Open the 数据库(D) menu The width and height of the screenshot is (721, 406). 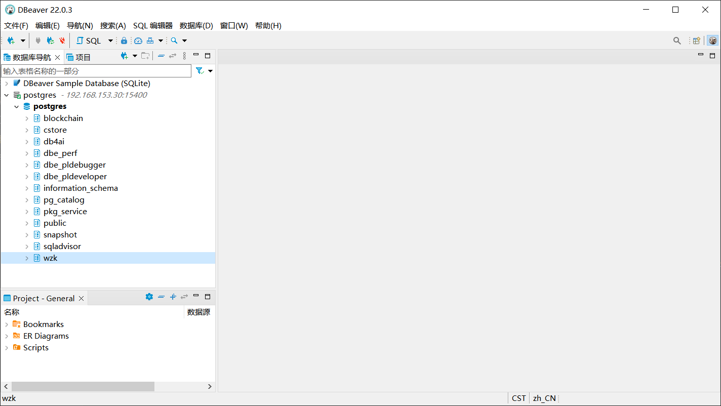point(196,26)
